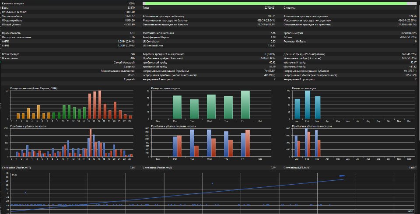Select the 'Общий убыток' label

point(11,25)
